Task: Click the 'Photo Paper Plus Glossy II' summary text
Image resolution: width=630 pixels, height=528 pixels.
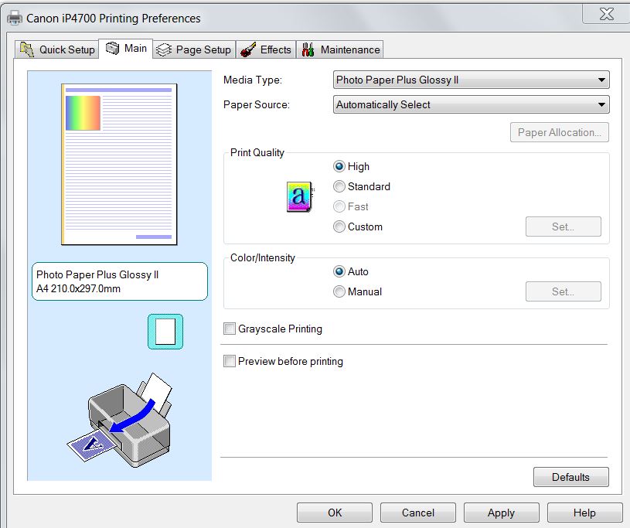Action: pos(97,275)
